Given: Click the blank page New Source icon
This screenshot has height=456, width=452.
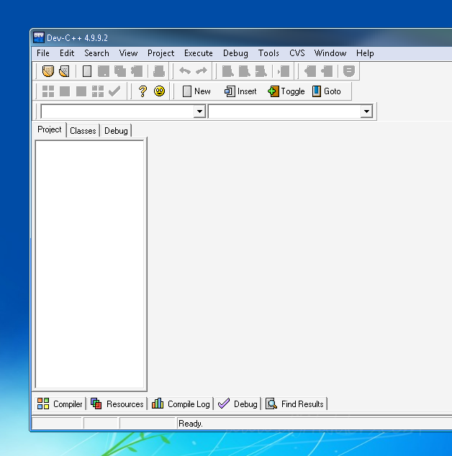Looking at the screenshot, I should [x=87, y=71].
